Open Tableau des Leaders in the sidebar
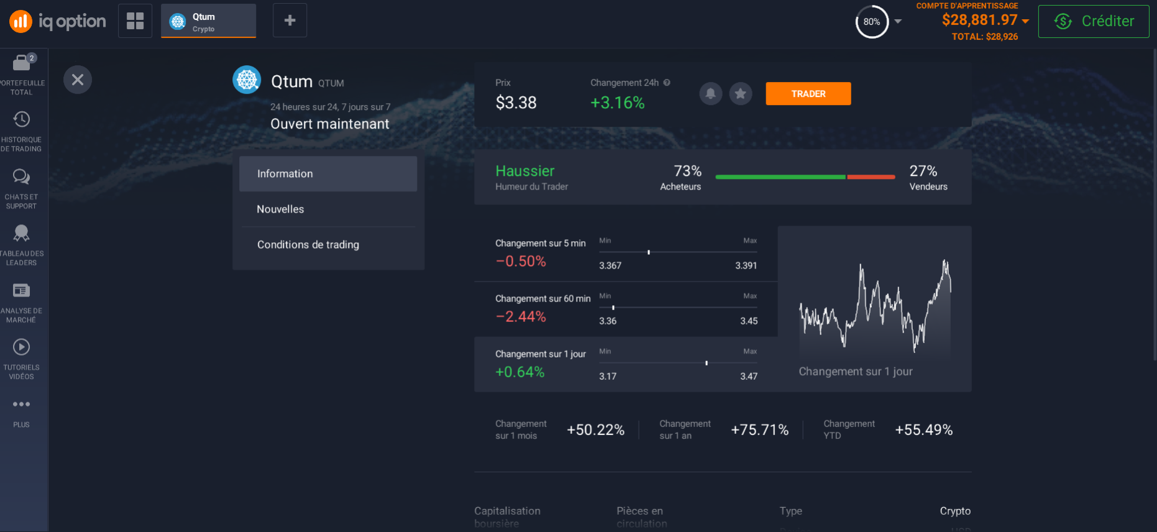Screen dimensions: 1157x532 pos(22,244)
